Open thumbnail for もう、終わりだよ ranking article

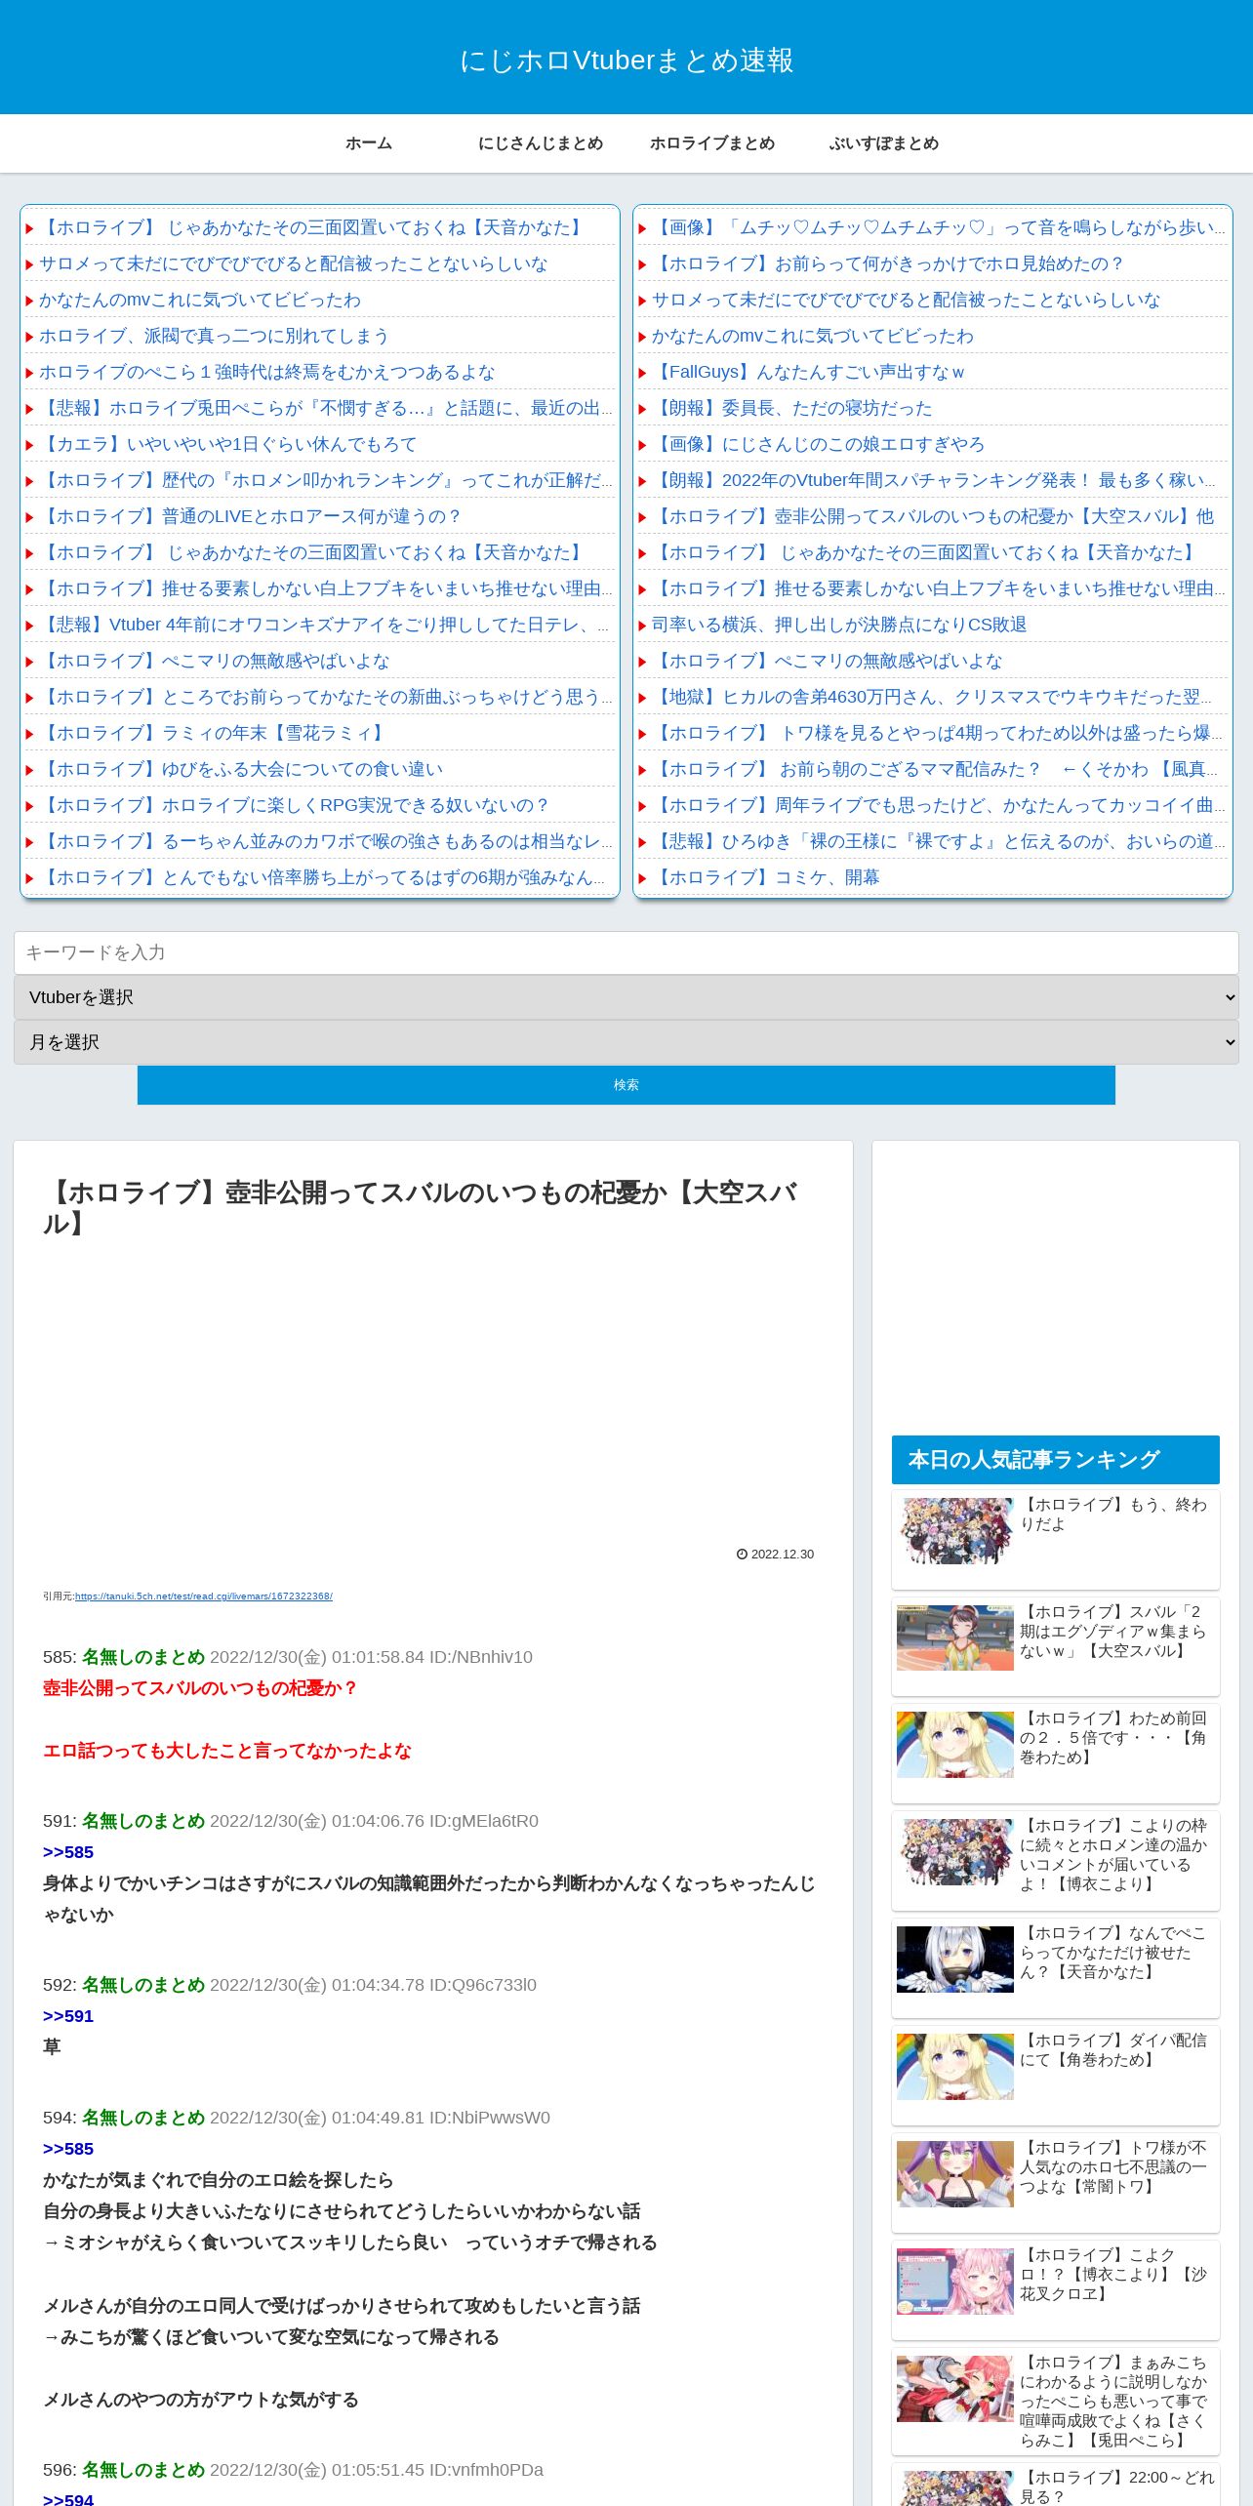coord(955,1531)
